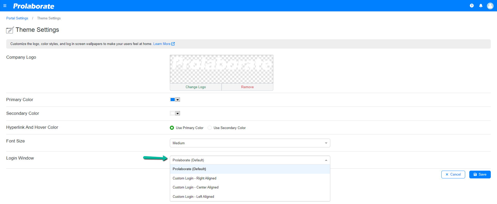
Task: Open the Primary Color picker arrow
Action: pos(178,100)
